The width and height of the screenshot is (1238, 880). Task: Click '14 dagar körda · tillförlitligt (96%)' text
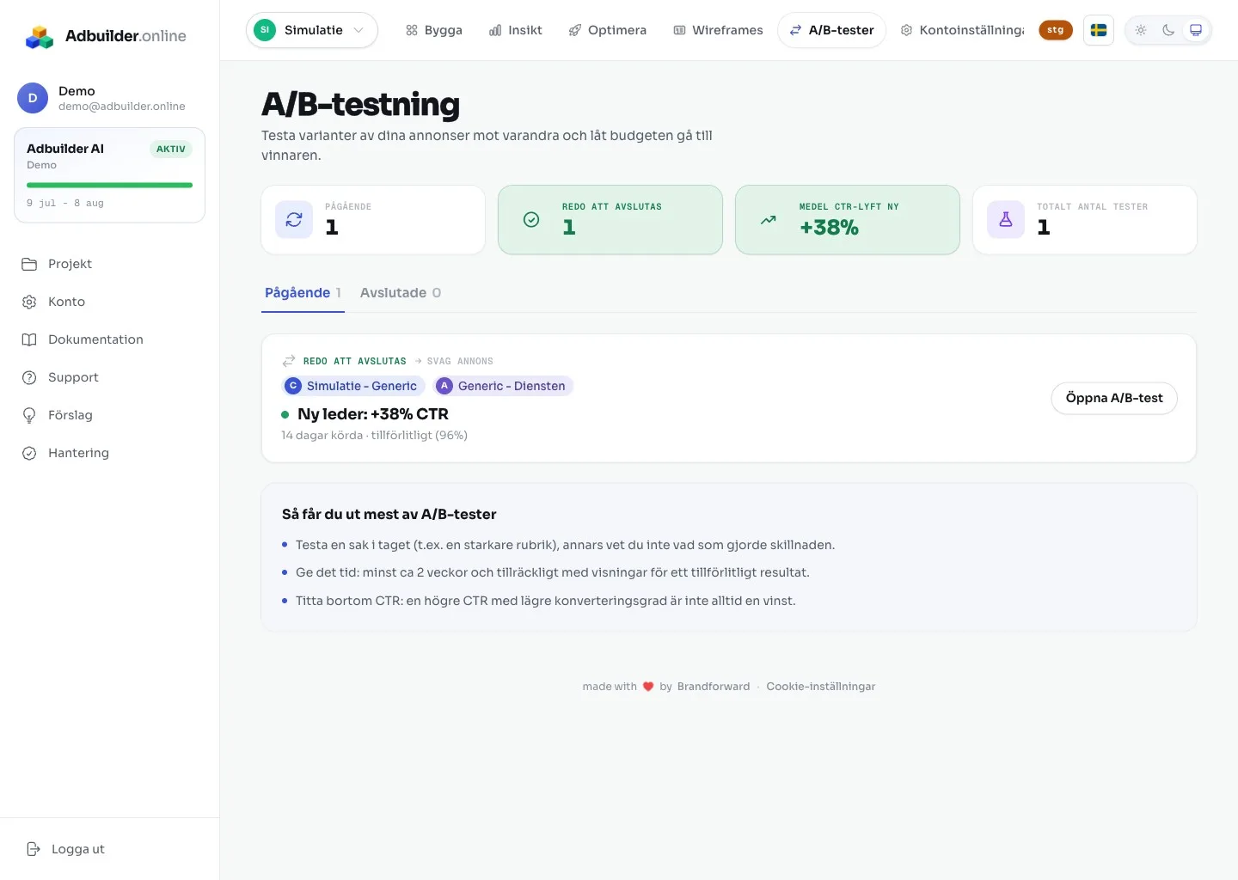(374, 436)
